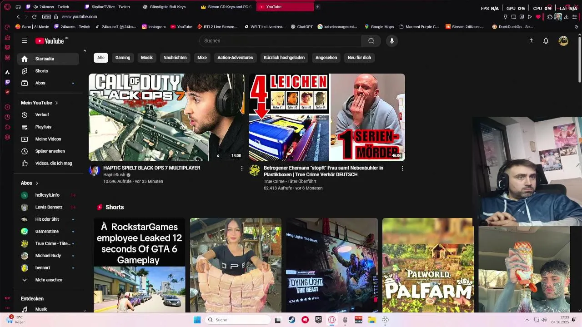This screenshot has width=582, height=327.
Task: Click the search magnifier button
Action: (x=371, y=41)
